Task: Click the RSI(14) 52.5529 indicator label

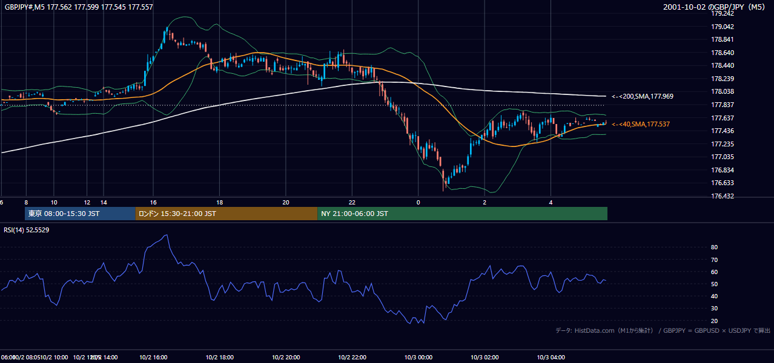Action: (x=27, y=230)
